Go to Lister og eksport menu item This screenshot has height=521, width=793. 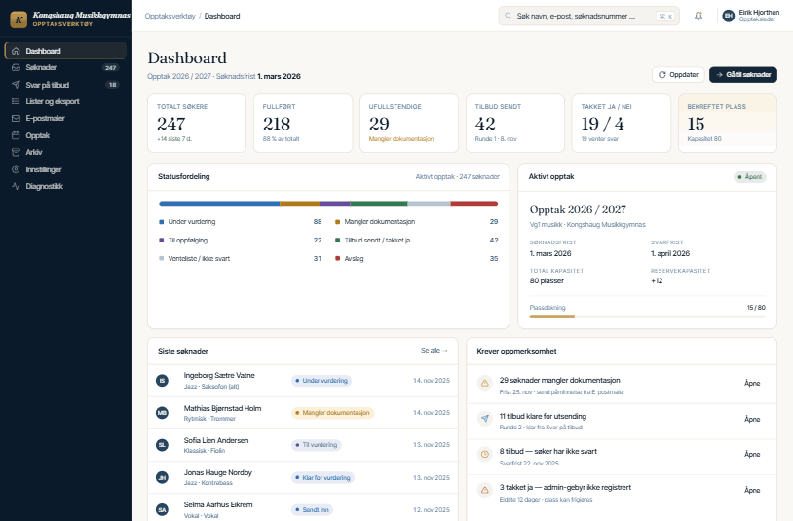coord(65,101)
